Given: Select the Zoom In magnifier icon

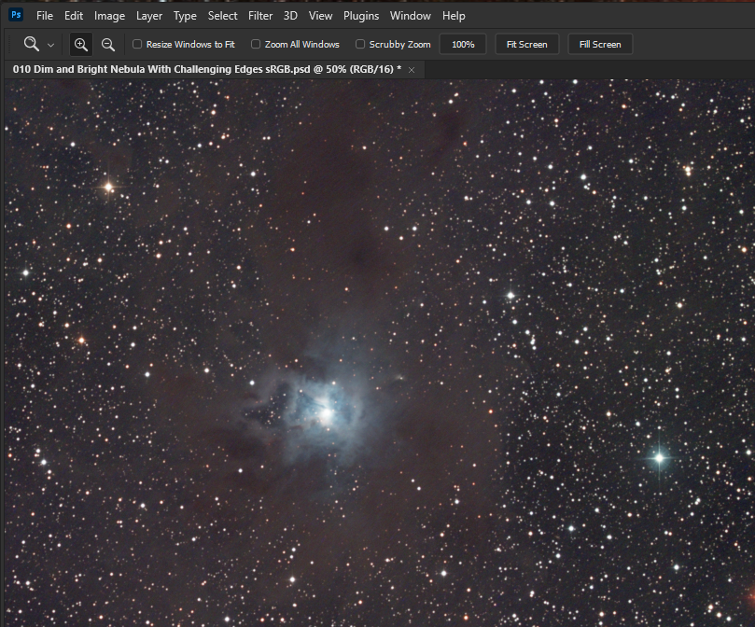Looking at the screenshot, I should [x=80, y=43].
